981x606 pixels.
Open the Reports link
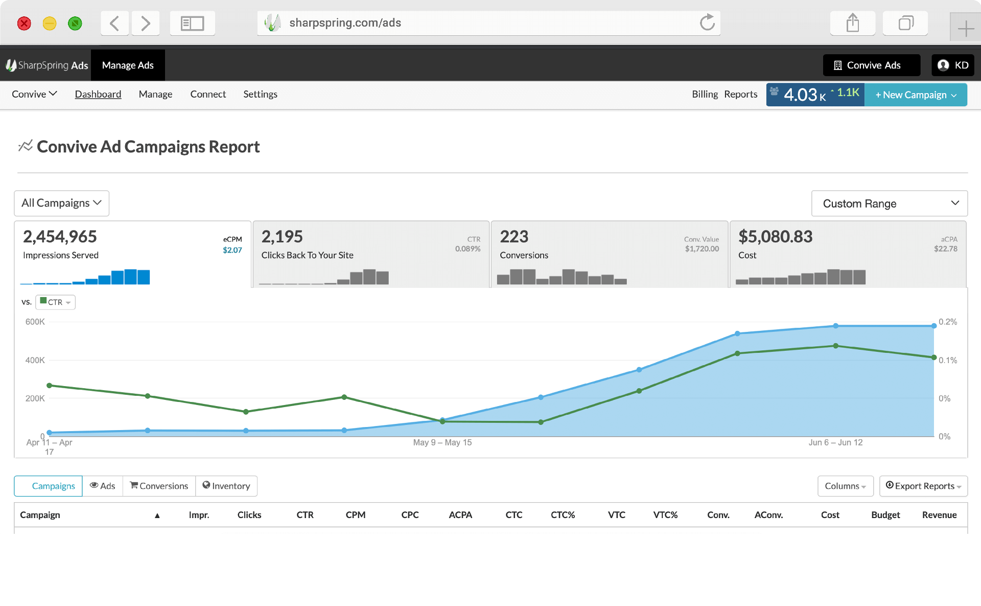pyautogui.click(x=740, y=94)
